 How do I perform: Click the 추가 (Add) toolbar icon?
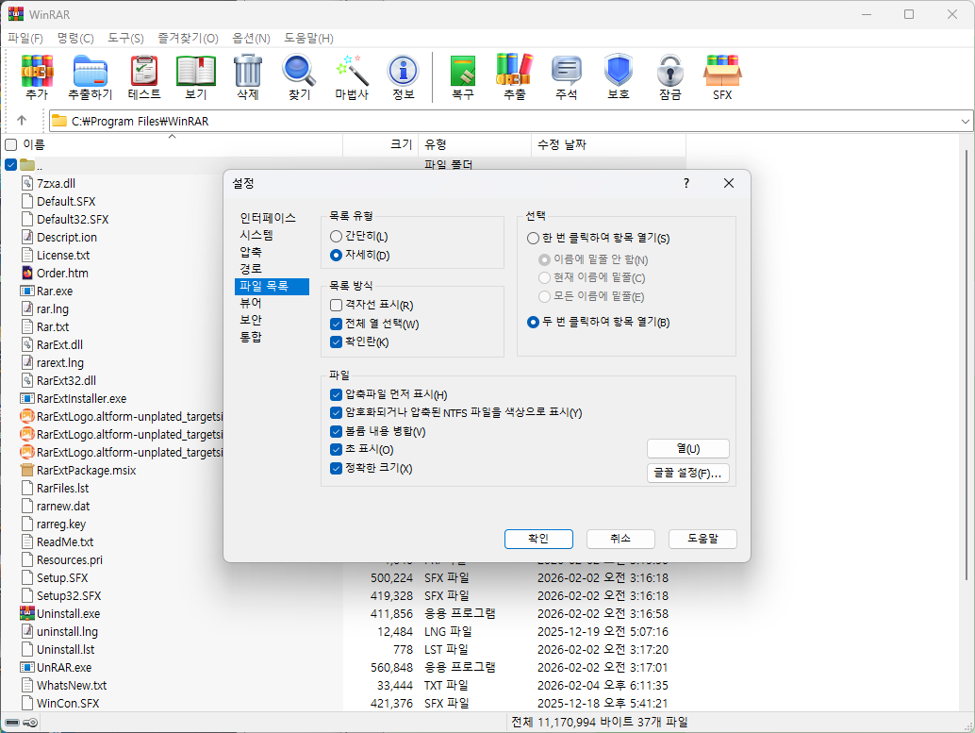[x=38, y=71]
